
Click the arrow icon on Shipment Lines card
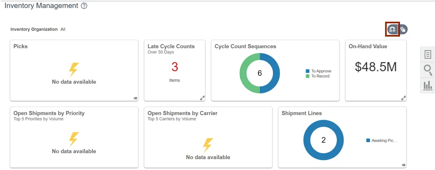[404, 165]
